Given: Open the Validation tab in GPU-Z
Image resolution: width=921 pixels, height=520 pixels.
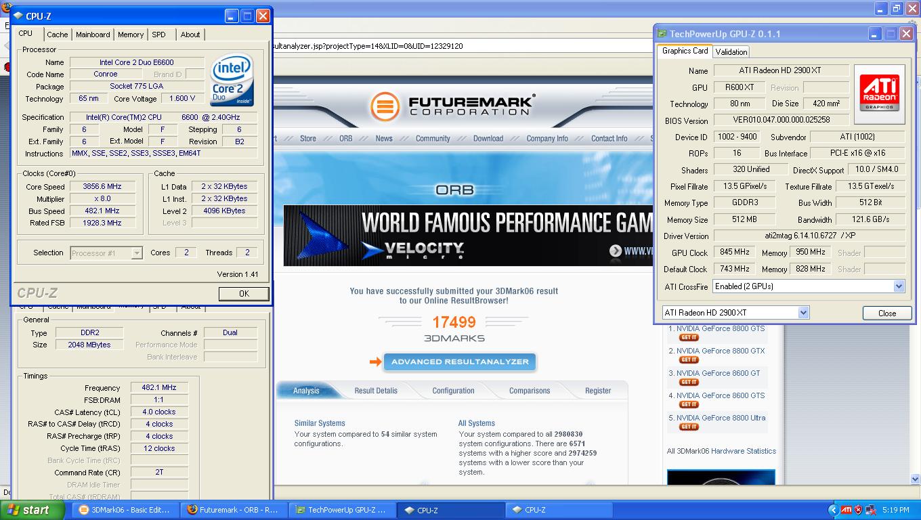Looking at the screenshot, I should click(x=731, y=51).
